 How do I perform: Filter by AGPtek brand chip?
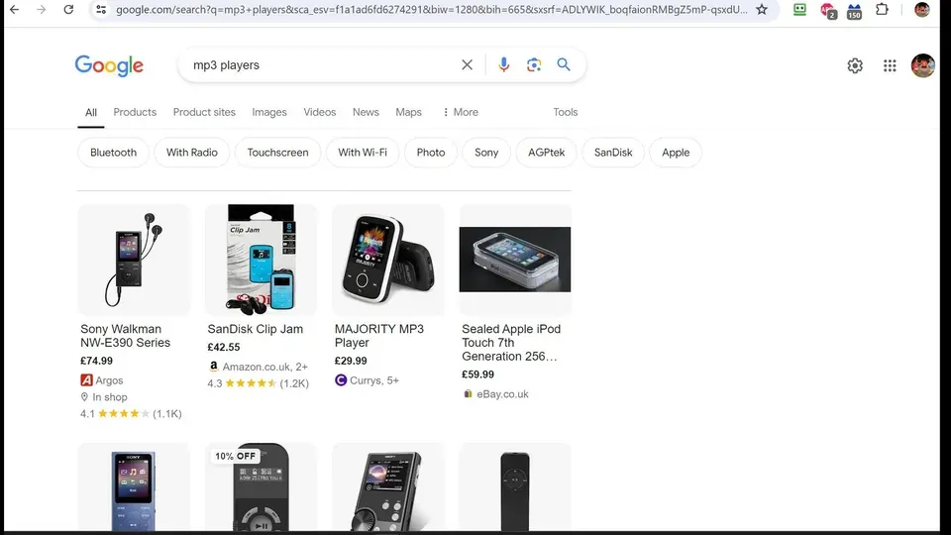coord(547,153)
